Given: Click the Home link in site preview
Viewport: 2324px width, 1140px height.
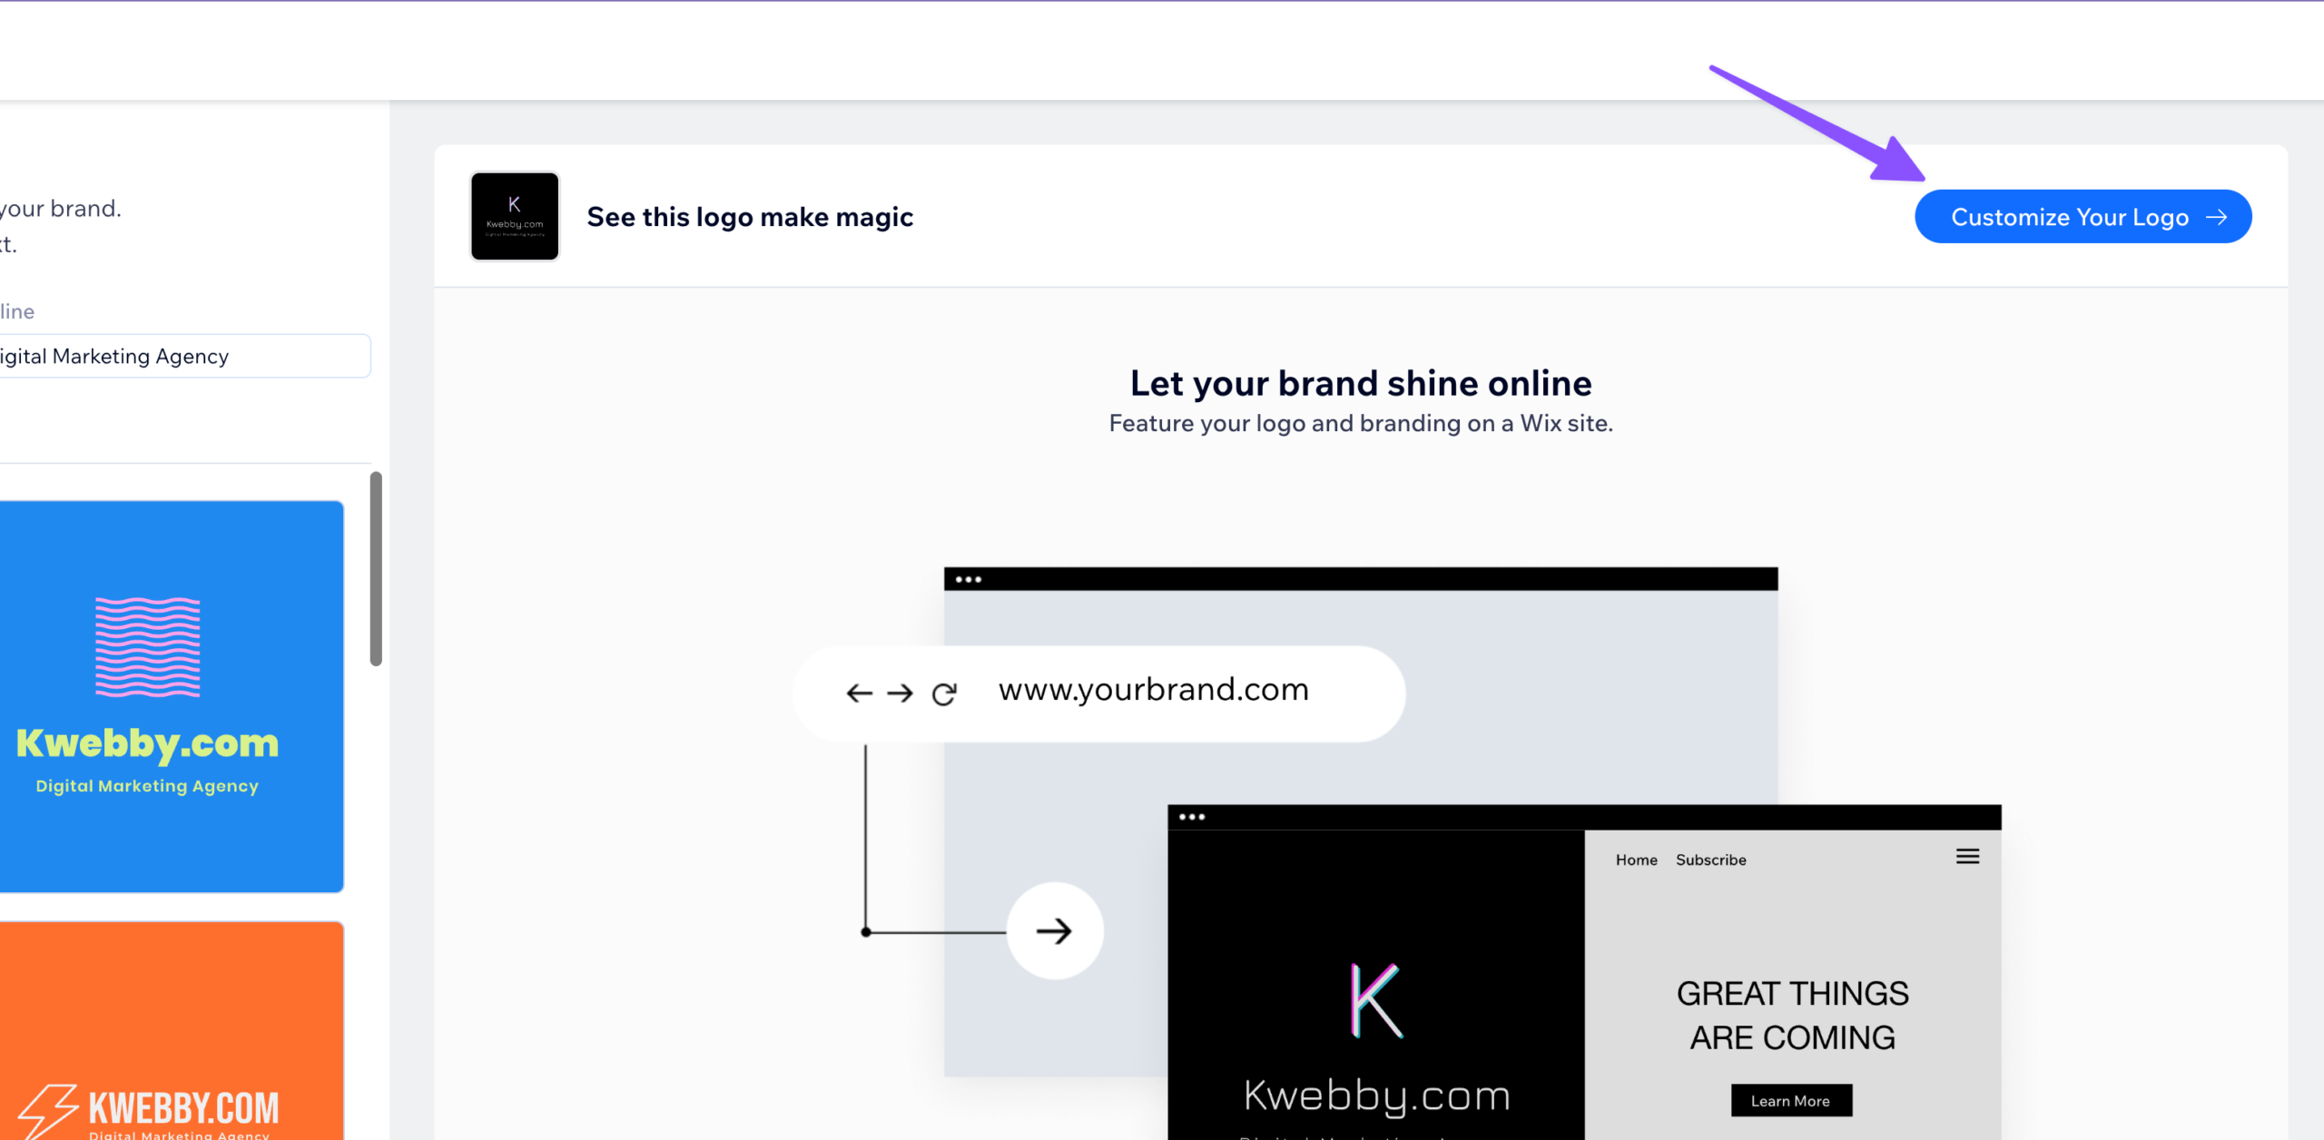Looking at the screenshot, I should 1636,860.
